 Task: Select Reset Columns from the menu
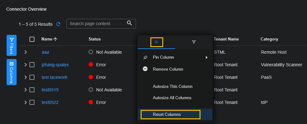click(x=167, y=114)
